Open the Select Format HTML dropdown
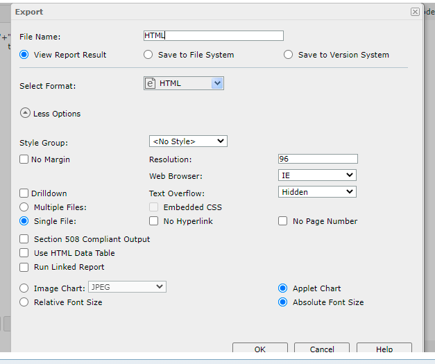Image resolution: width=435 pixels, height=364 pixels. pos(184,83)
